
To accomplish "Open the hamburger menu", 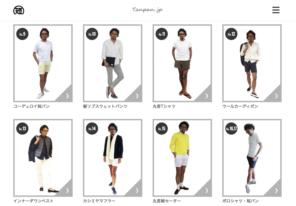I will [x=276, y=10].
